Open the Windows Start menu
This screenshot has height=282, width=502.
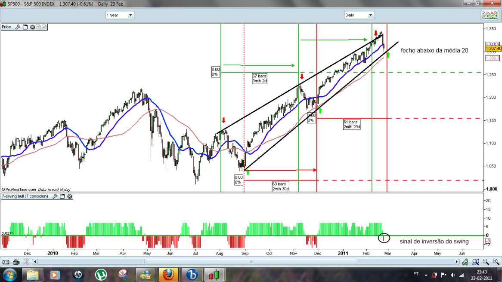coord(9,275)
